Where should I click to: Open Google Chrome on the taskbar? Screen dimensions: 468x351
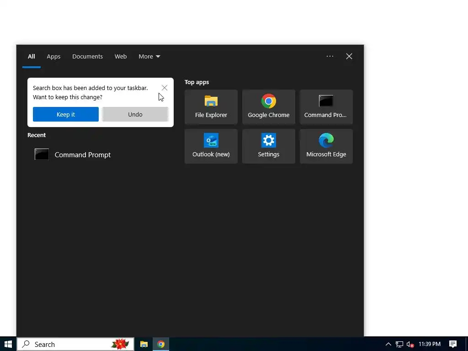(x=161, y=344)
